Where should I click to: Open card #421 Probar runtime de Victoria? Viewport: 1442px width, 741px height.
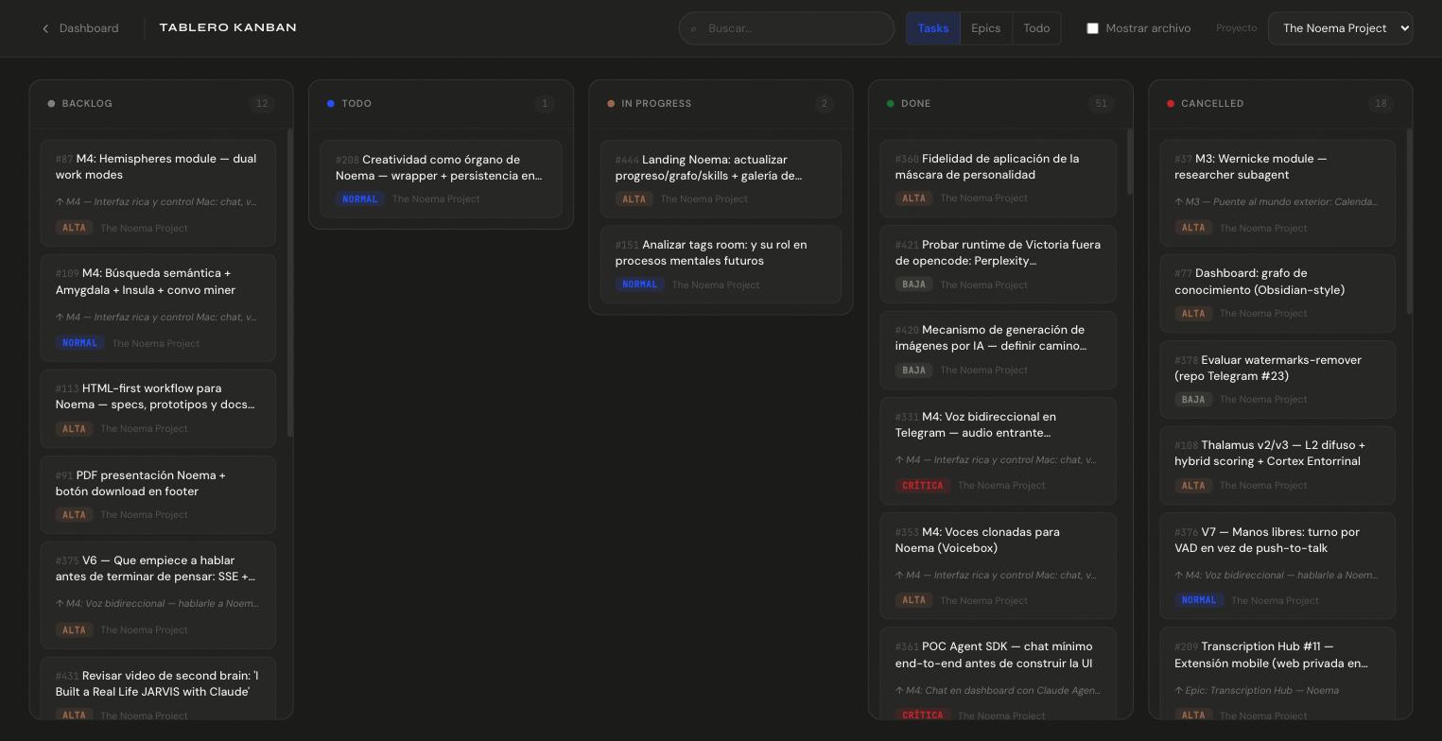998,265
